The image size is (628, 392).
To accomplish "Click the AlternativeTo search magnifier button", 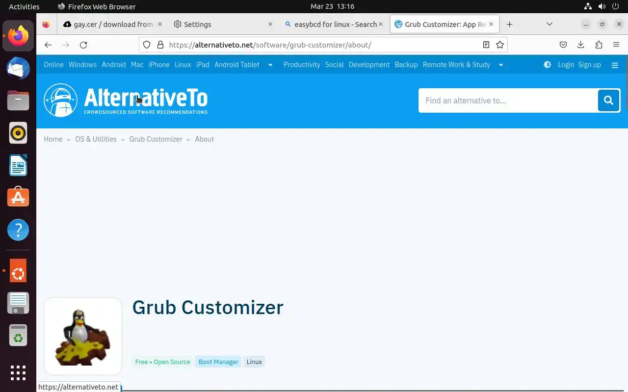I will [609, 100].
